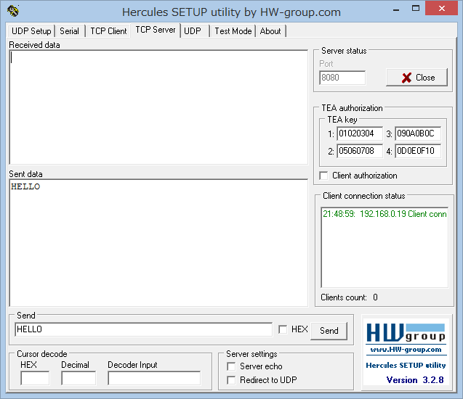463x399 pixels.
Task: Click the Decoder Input field
Action: [x=153, y=378]
